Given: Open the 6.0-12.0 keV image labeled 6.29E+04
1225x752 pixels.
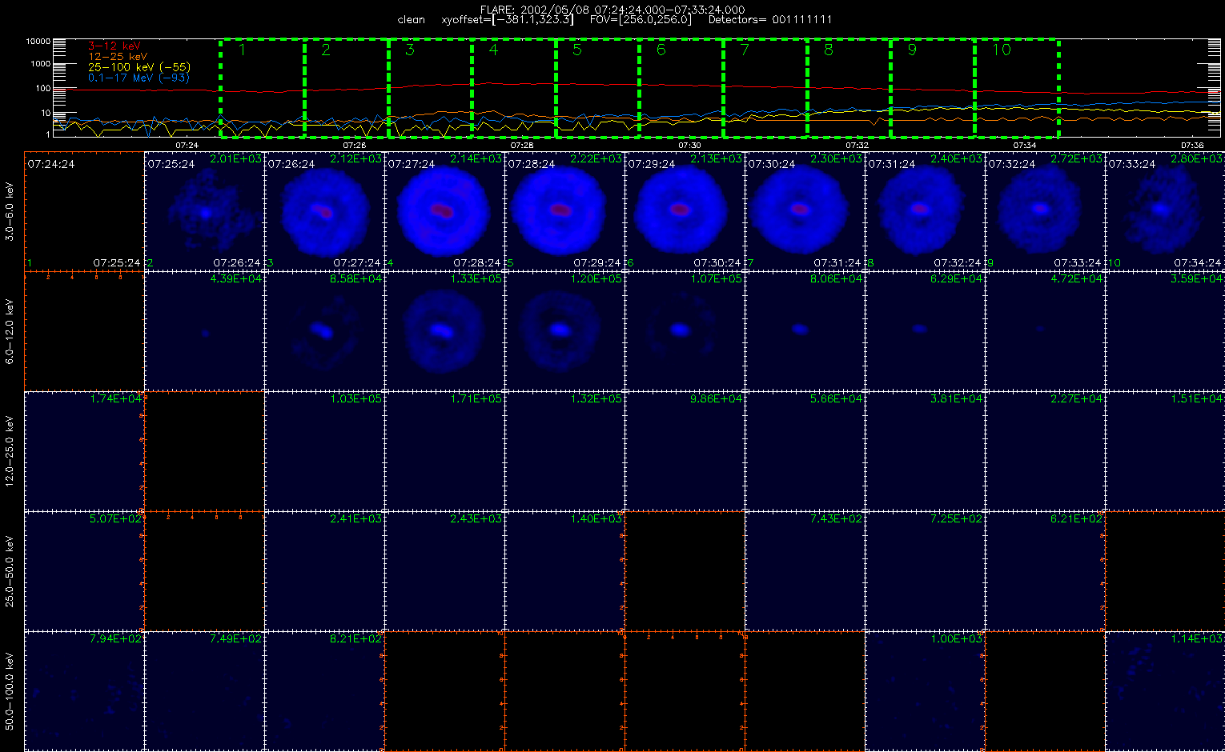Looking at the screenshot, I should click(925, 330).
